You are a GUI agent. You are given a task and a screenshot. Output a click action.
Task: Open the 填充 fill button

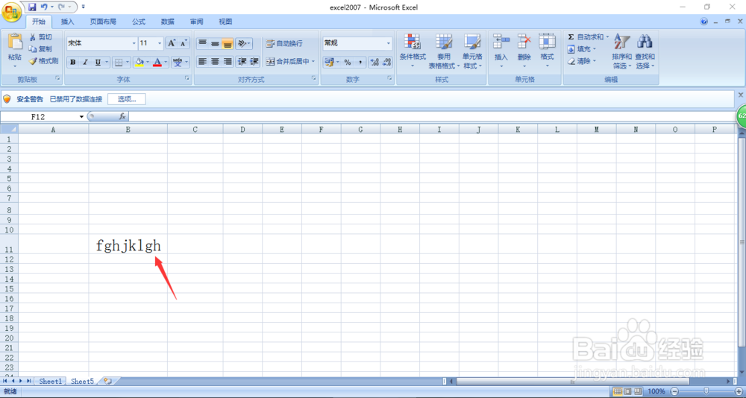click(581, 49)
